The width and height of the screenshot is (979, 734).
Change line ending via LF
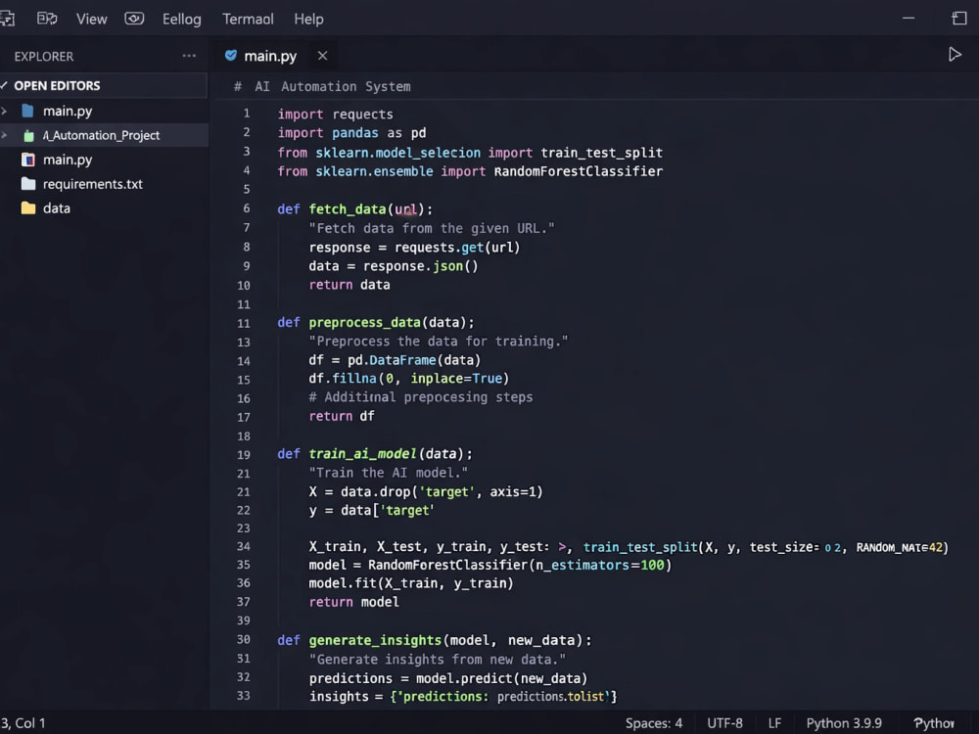[774, 723]
